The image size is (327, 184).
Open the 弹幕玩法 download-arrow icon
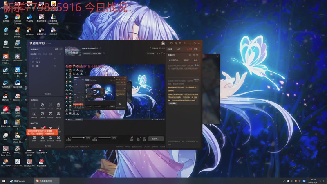pyautogui.click(x=34, y=115)
